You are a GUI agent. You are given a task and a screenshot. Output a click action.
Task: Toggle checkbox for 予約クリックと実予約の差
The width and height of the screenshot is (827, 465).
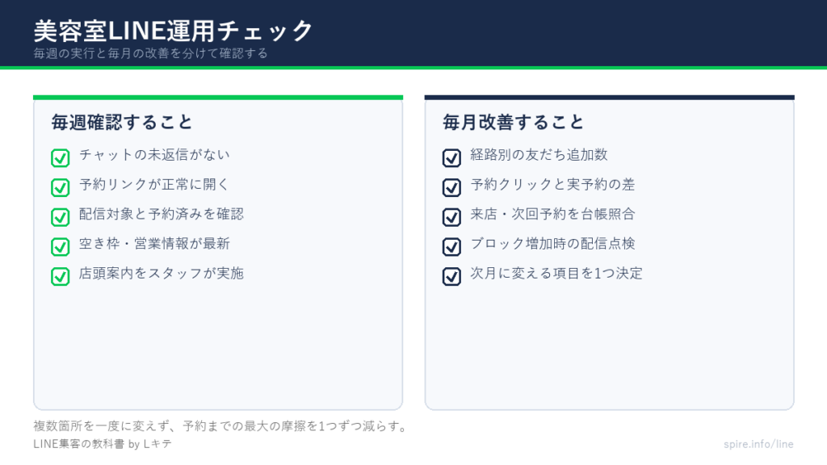pos(451,187)
